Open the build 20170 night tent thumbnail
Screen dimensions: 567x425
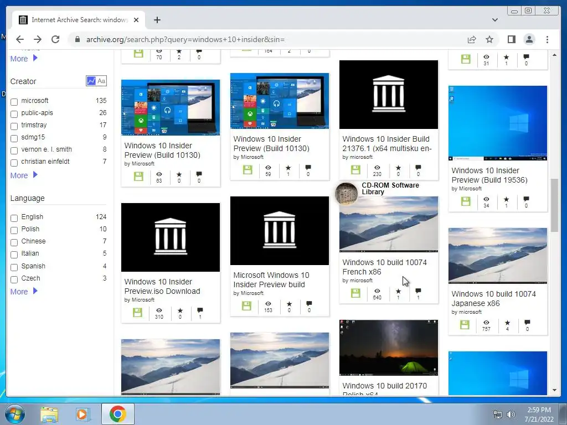[x=388, y=348]
